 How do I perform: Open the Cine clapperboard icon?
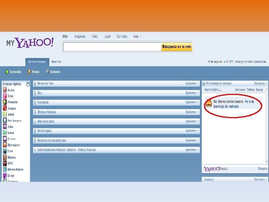point(5,151)
